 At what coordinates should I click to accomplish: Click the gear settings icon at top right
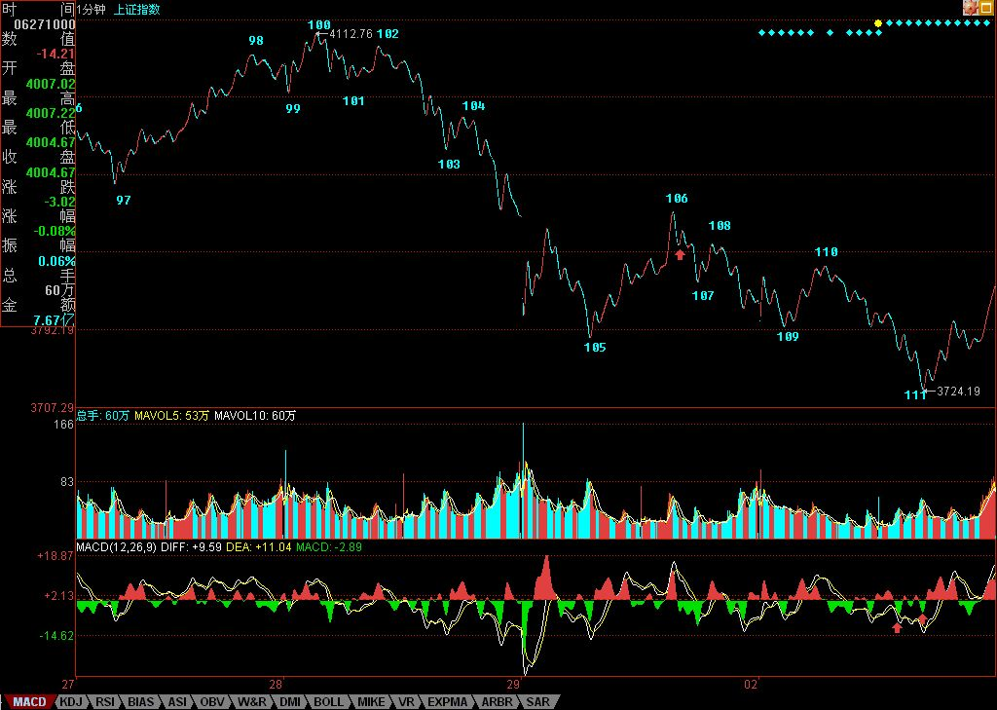coord(970,8)
